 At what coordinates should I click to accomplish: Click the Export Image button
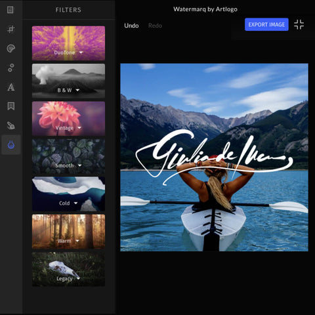coord(266,24)
